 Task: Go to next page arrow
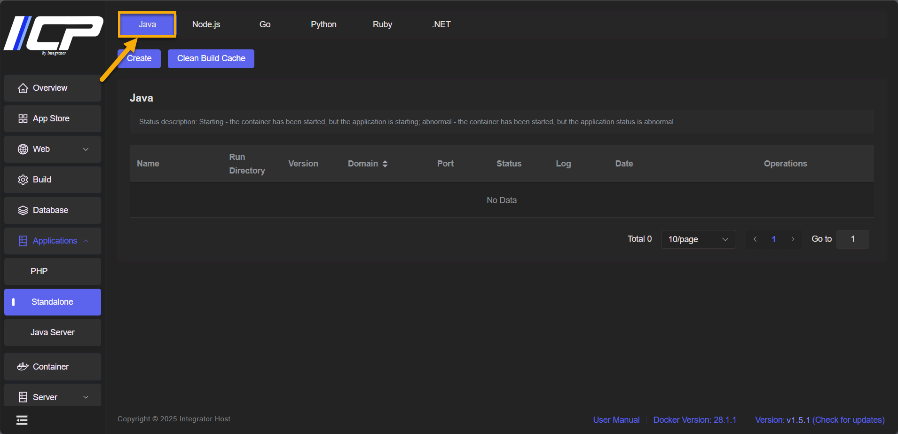click(x=793, y=239)
